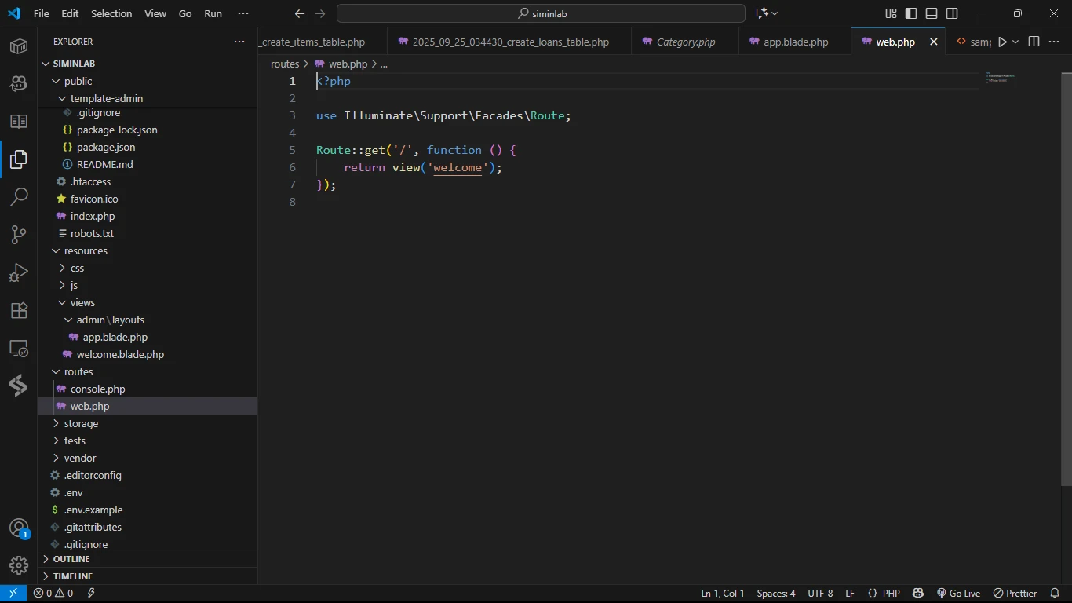
Task: Toggle the bottom panel layout button
Action: (x=932, y=13)
